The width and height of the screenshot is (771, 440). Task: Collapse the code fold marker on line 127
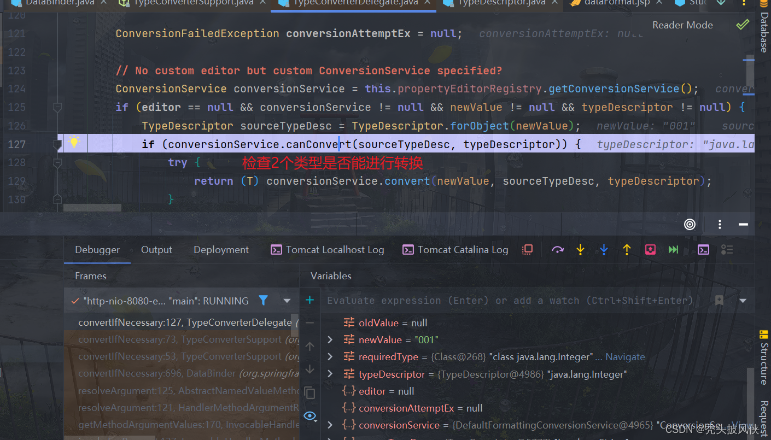coord(57,144)
